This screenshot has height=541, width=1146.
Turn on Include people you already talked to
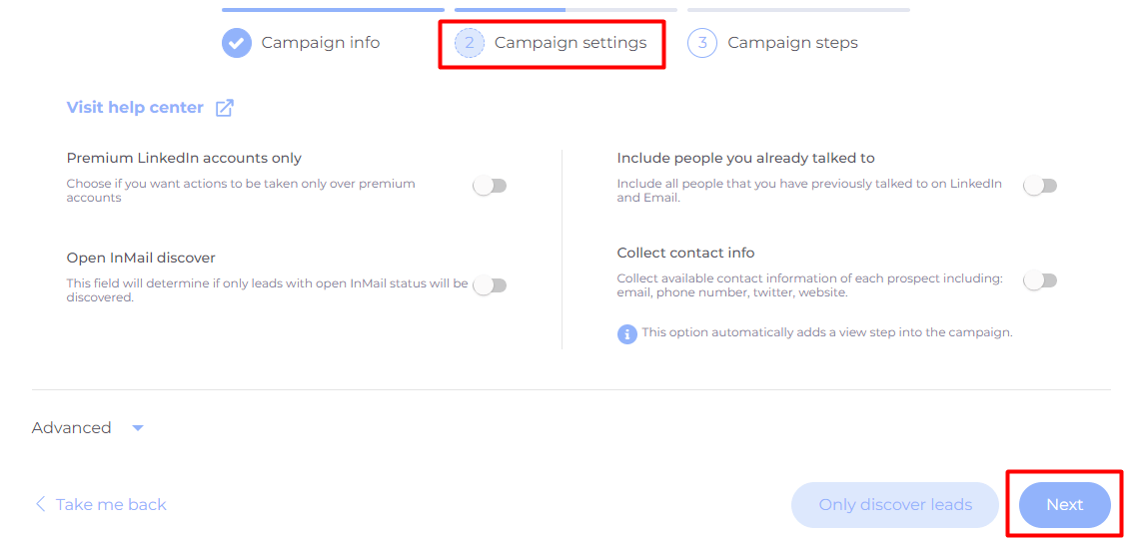(x=1040, y=187)
